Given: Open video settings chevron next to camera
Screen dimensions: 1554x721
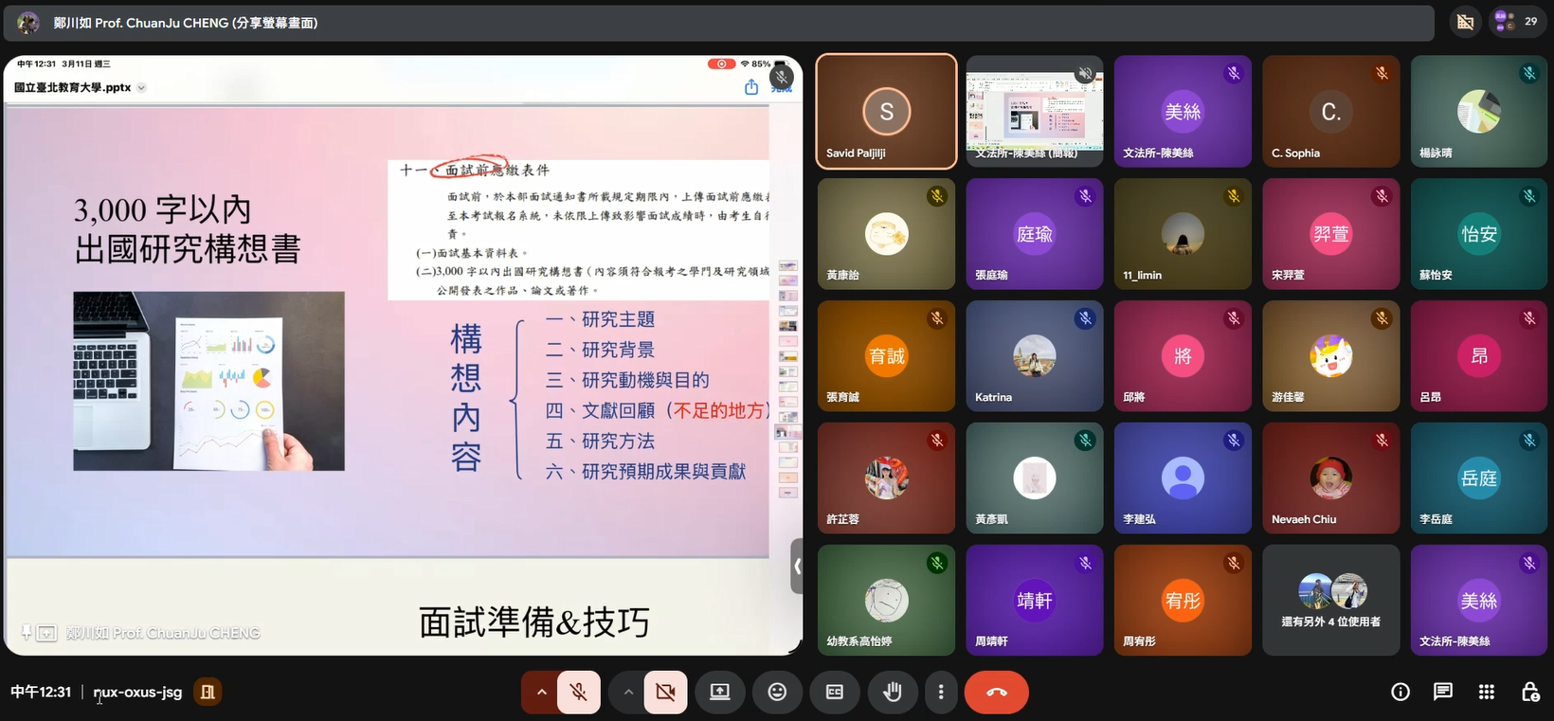Looking at the screenshot, I should click(x=627, y=693).
